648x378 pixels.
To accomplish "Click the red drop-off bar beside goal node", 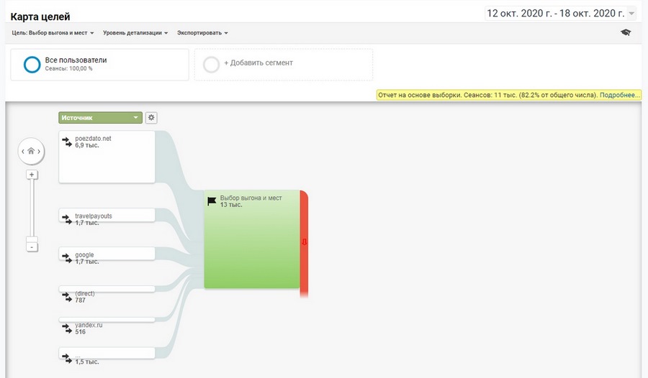I will (304, 244).
